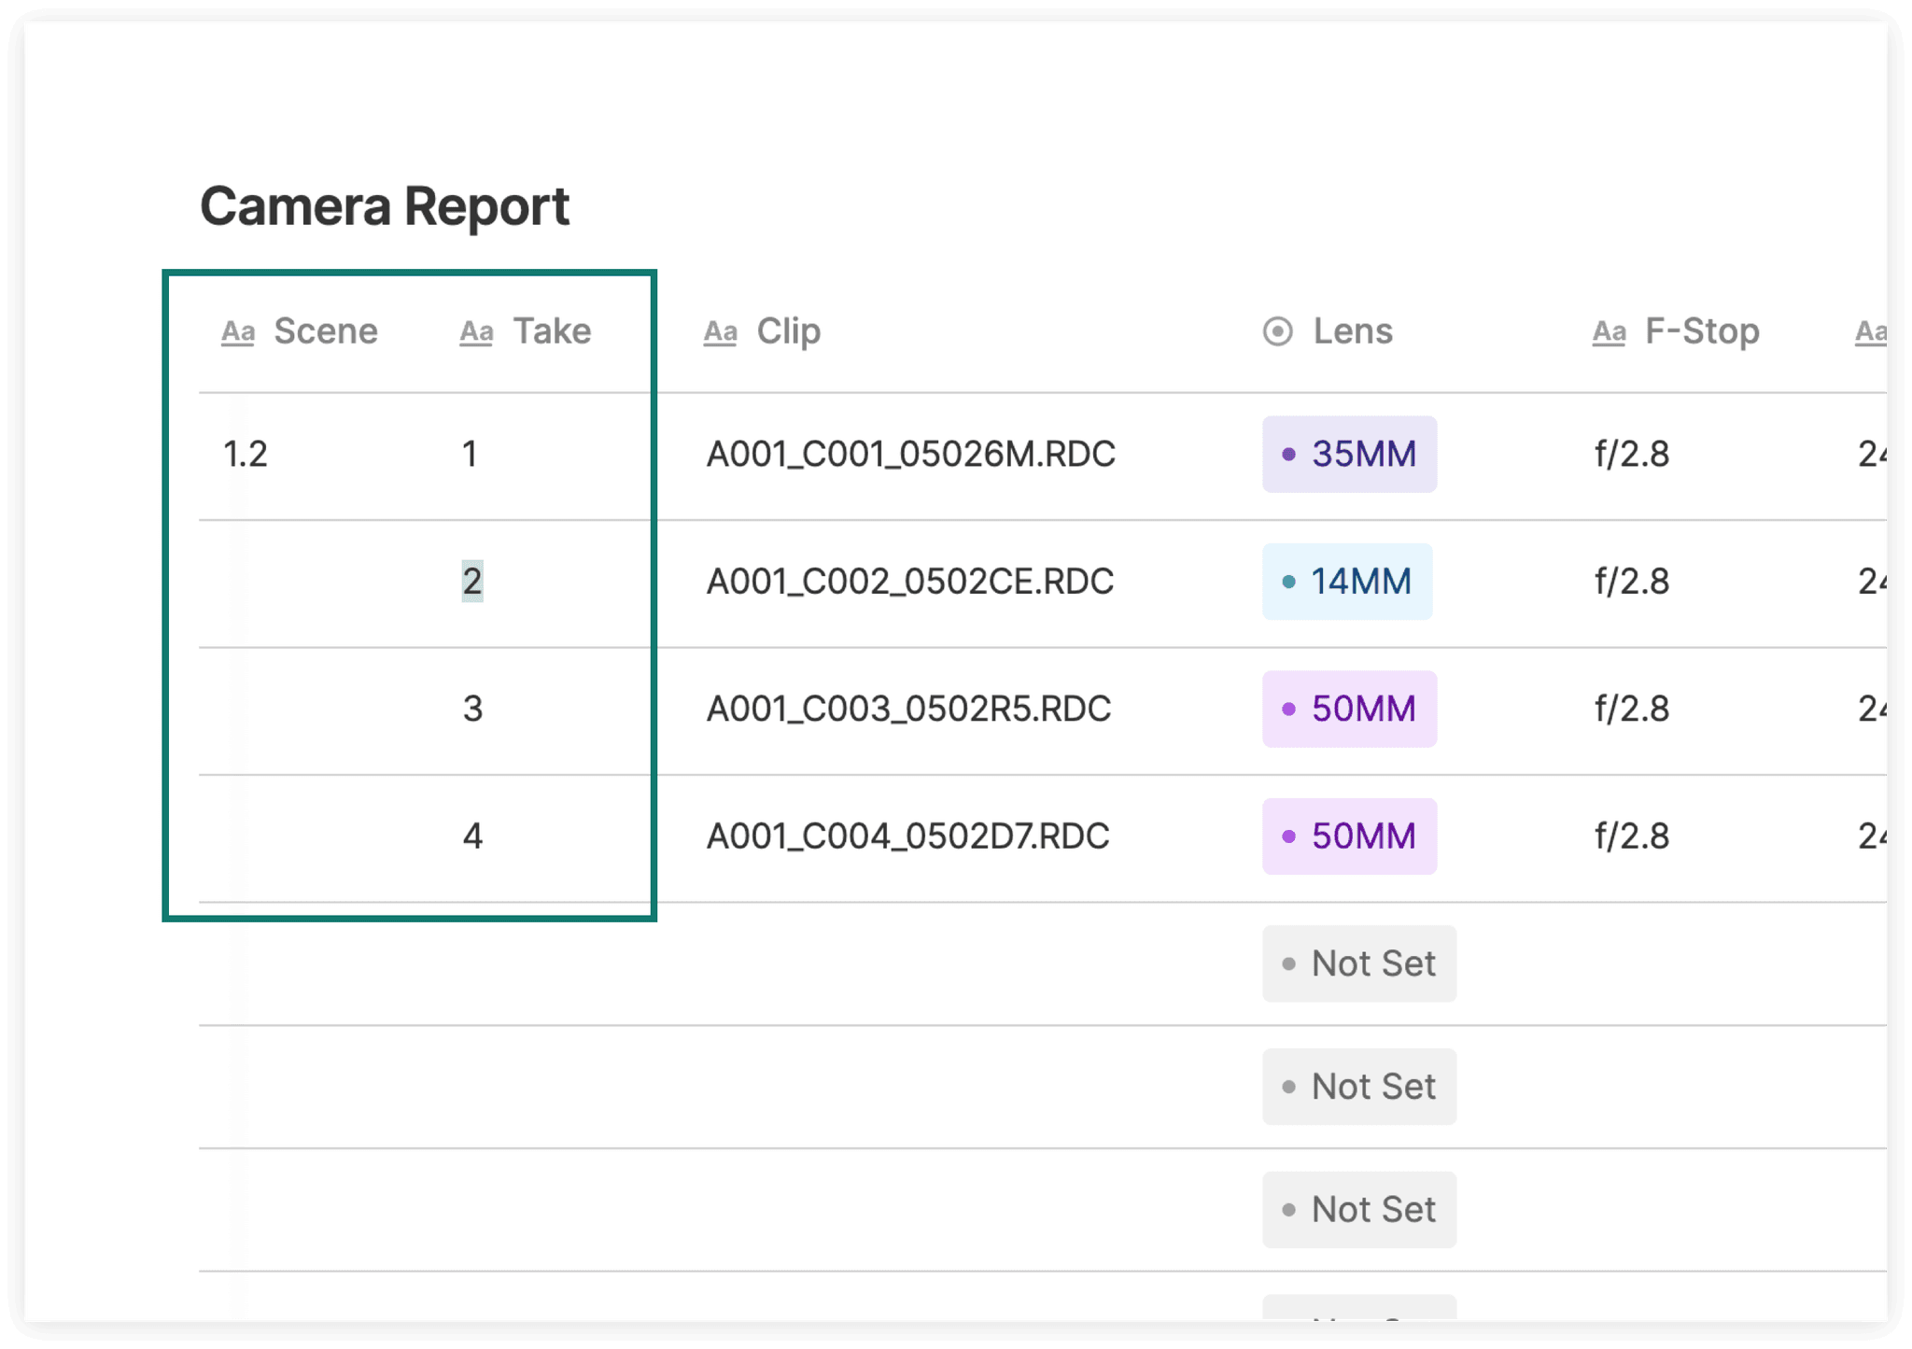Click the Aa icon beside the Take header
This screenshot has height=1349, width=1912.
coord(477,331)
